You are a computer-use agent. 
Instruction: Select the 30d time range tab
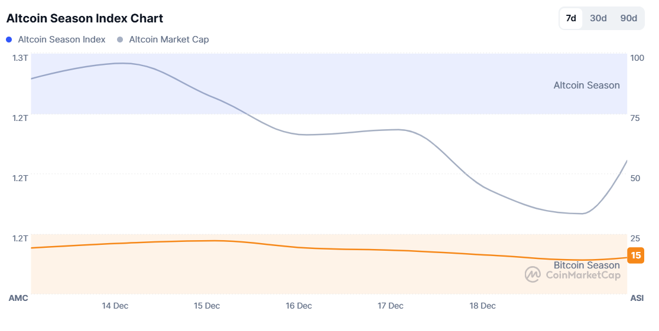point(598,18)
